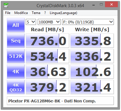
Task: Open the Tema menu
Action: (36, 13)
